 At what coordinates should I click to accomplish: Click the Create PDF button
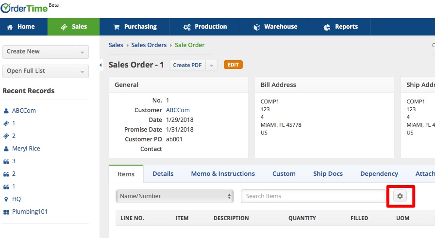[187, 65]
